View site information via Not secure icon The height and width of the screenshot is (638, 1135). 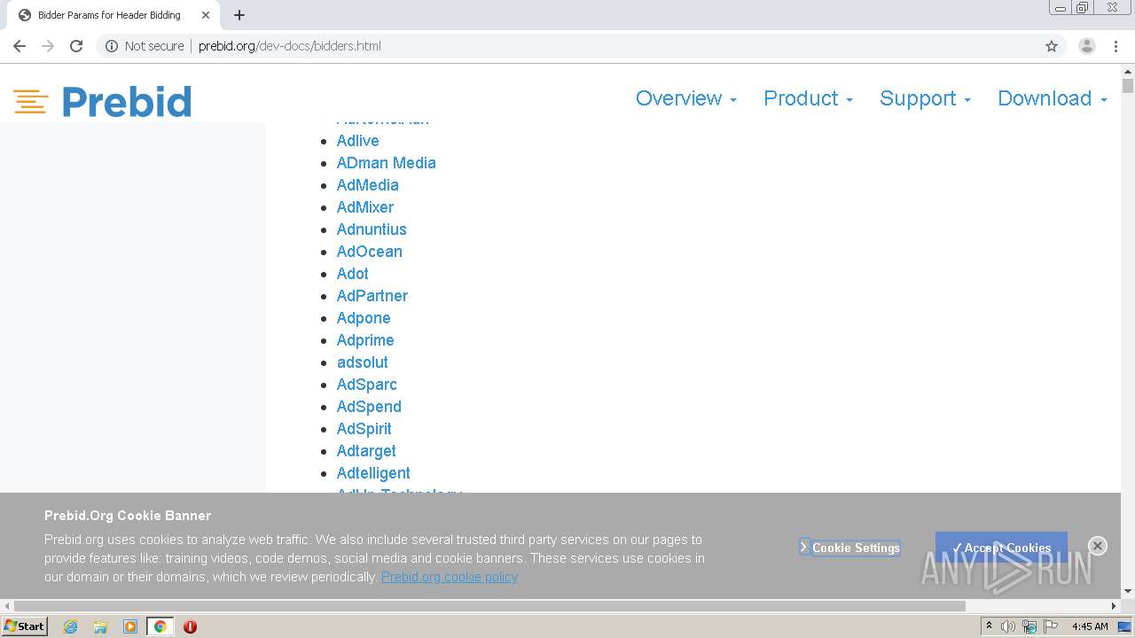[x=145, y=46]
